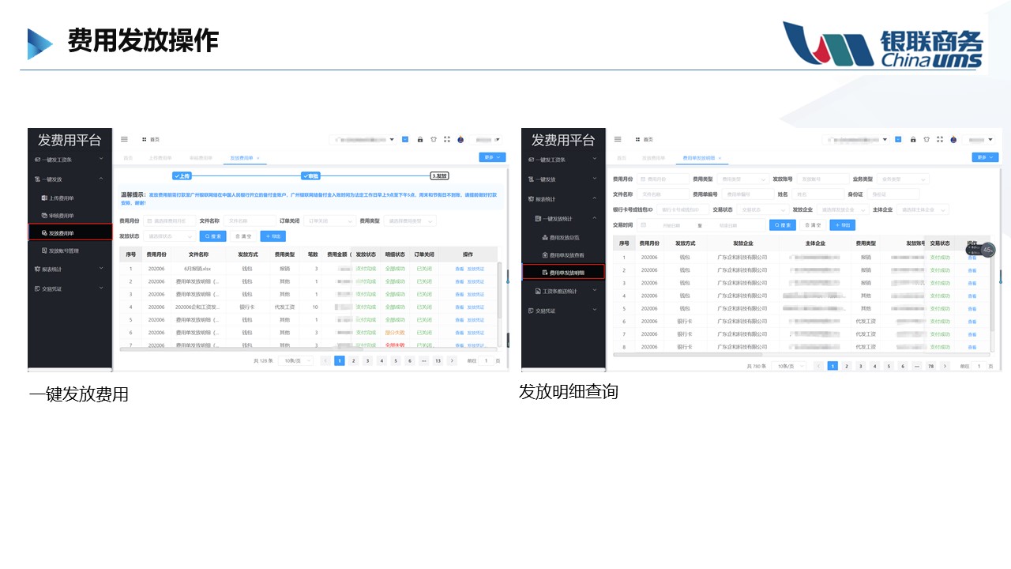Image resolution: width=1011 pixels, height=569 pixels.
Task: Click the lock icon in left screenshot header
Action: click(x=420, y=139)
